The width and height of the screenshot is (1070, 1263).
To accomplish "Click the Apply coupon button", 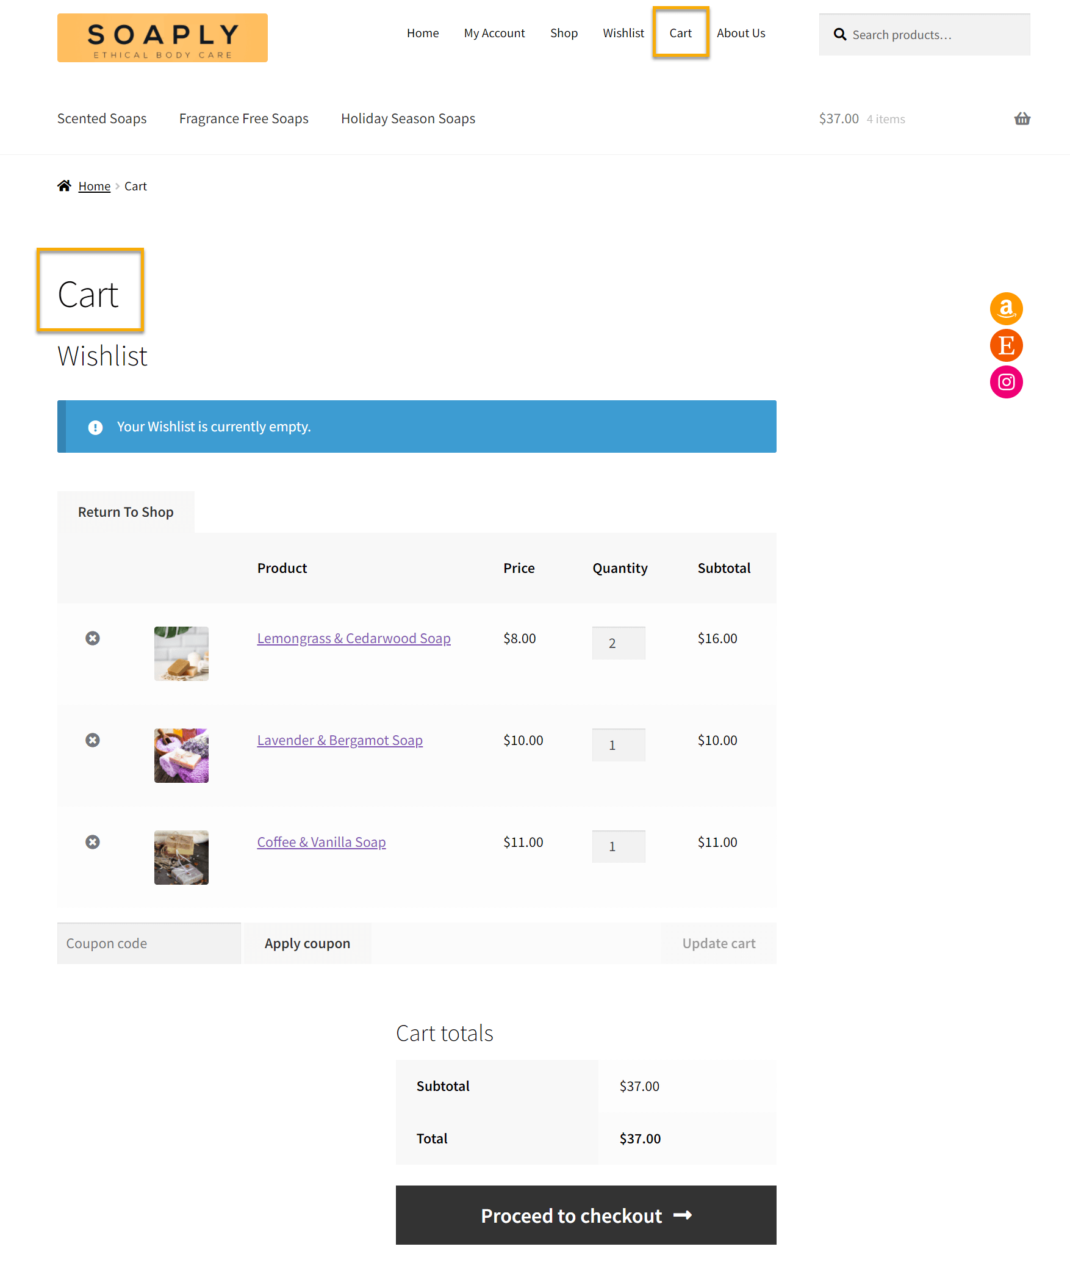I will 307,943.
